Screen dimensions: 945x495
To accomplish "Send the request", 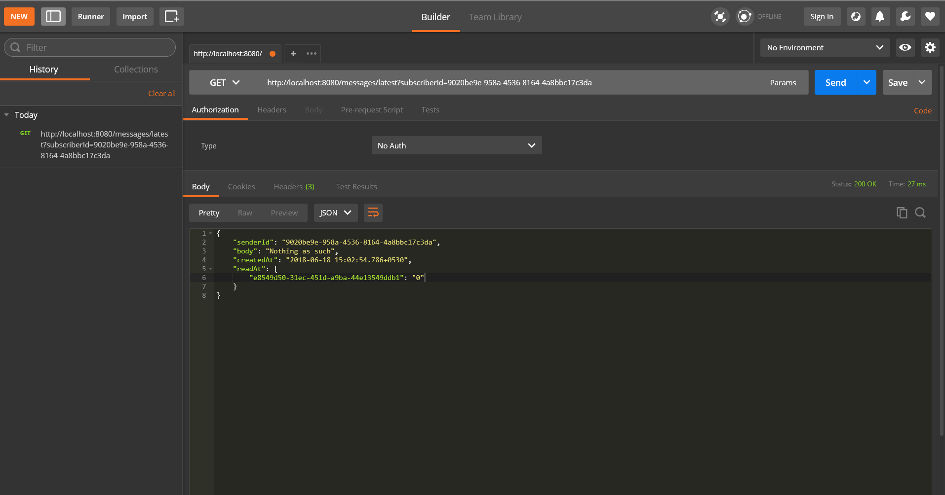I will tap(836, 82).
